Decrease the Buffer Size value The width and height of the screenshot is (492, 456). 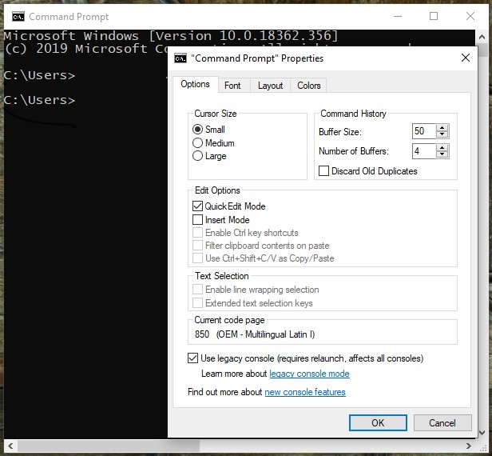click(442, 134)
